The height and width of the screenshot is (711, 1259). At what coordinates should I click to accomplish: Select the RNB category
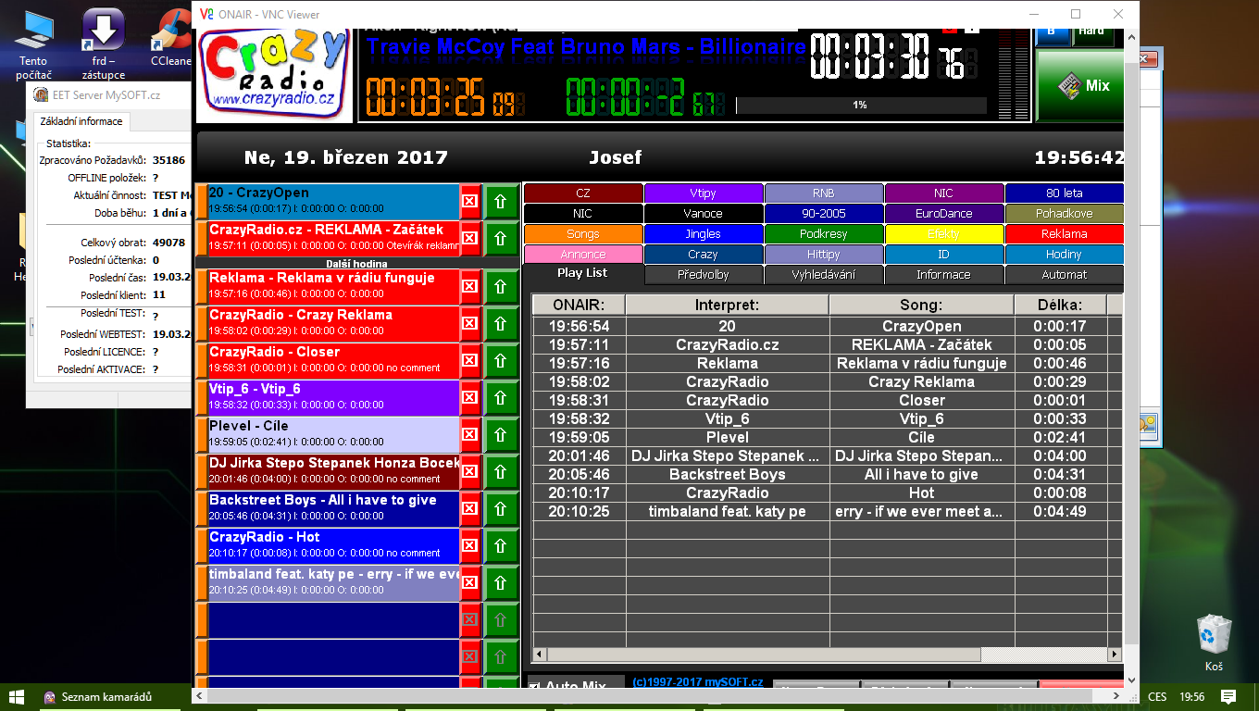click(x=824, y=193)
